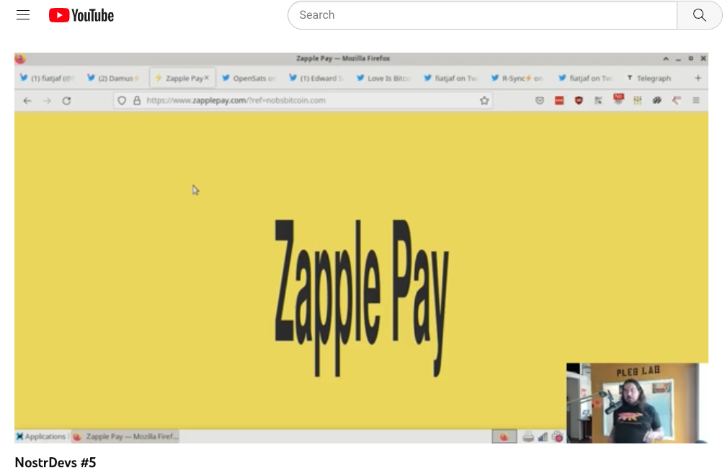Click the 'Zapple Pay — Mozilla Firefox' window title
Image resolution: width=725 pixels, height=473 pixels.
(x=342, y=59)
